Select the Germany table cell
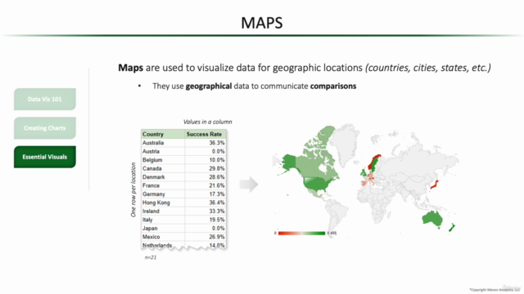The width and height of the screenshot is (524, 294). pyautogui.click(x=163, y=194)
